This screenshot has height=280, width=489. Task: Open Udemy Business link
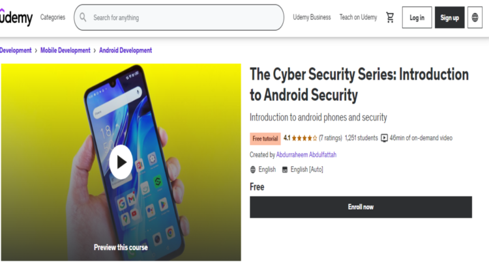click(312, 18)
